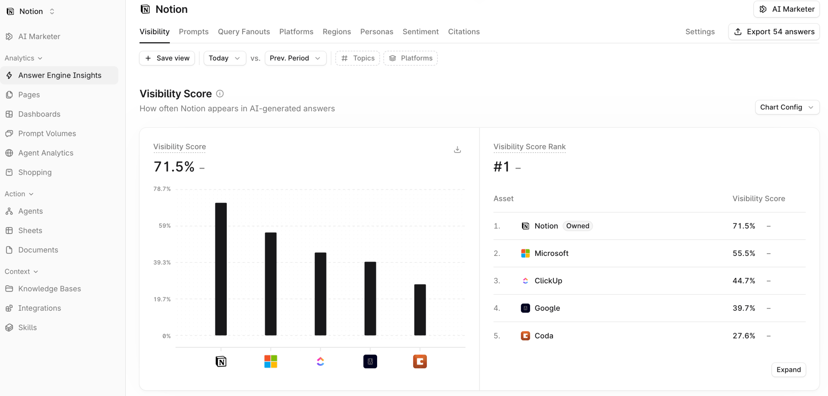This screenshot has height=396, width=828.
Task: Click the Coda bar in the chart
Action: [x=420, y=310]
